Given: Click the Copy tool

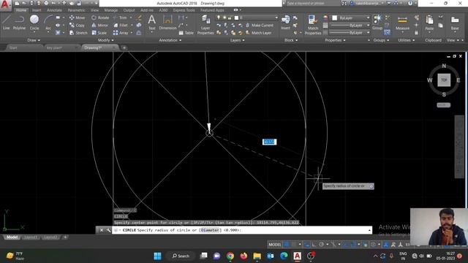Looking at the screenshot, I should coord(77,26).
